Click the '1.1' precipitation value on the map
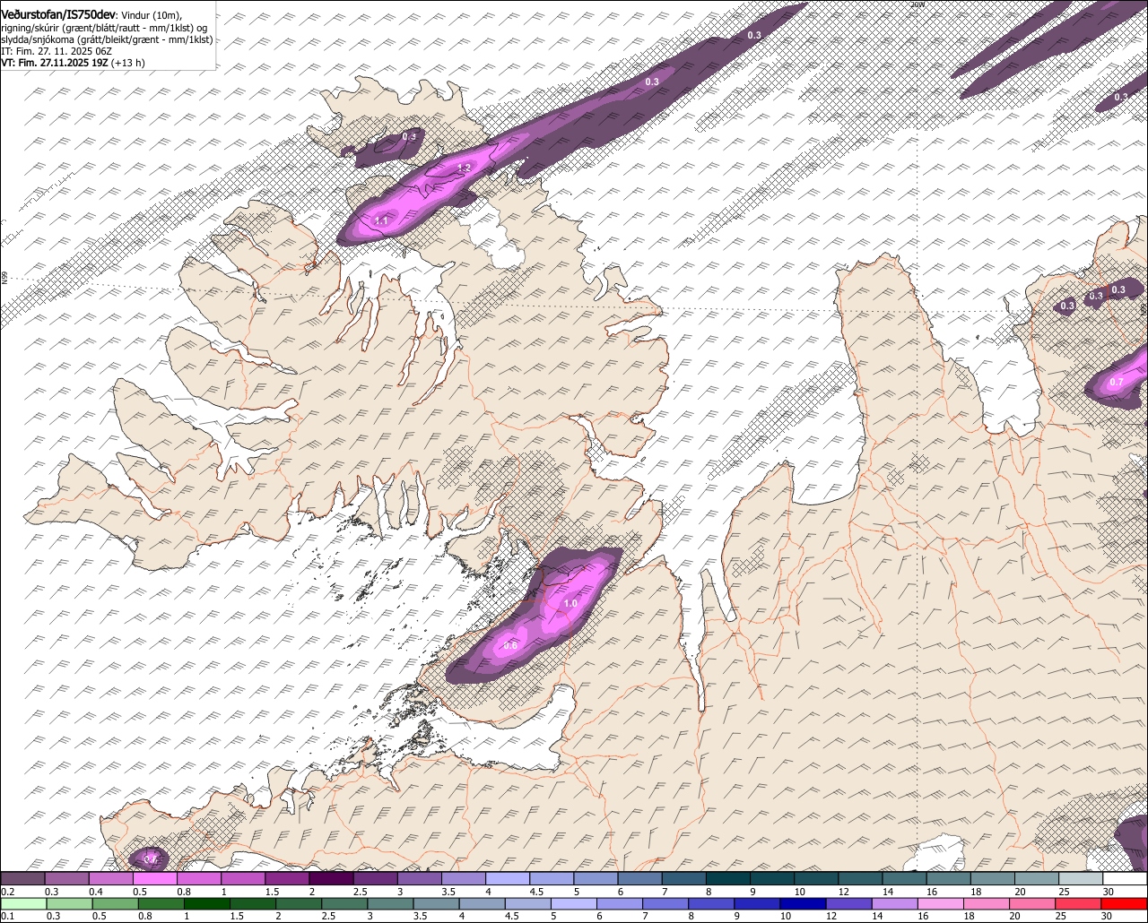 pyautogui.click(x=381, y=220)
